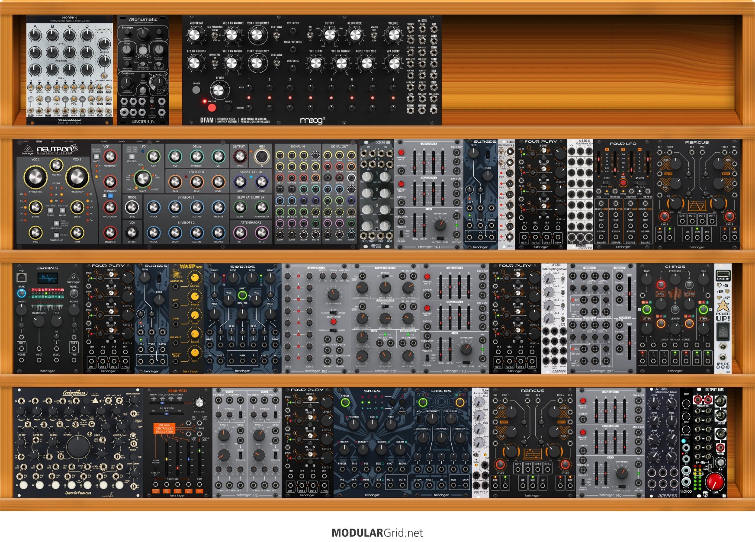Viewport: 755px width, 542px height.
Task: Click the DFAM Noise / VCF Mod knob
Action: [366, 63]
